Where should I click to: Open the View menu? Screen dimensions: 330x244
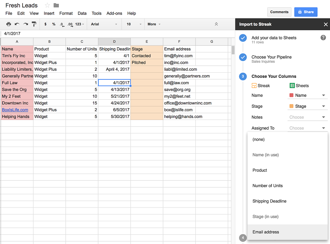click(x=34, y=13)
